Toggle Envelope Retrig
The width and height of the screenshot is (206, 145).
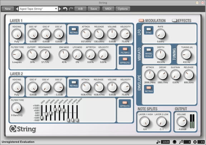(x=149, y=89)
